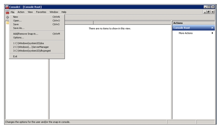Expand More Actions submenu arrow
This screenshot has height=129, width=221.
pos(212,33)
